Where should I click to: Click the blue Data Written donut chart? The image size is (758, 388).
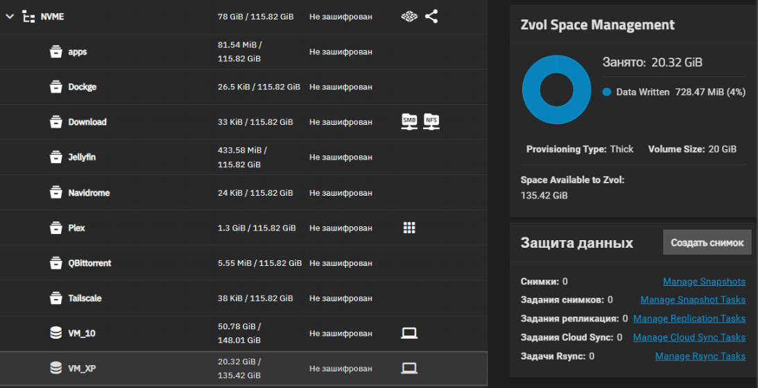point(554,90)
